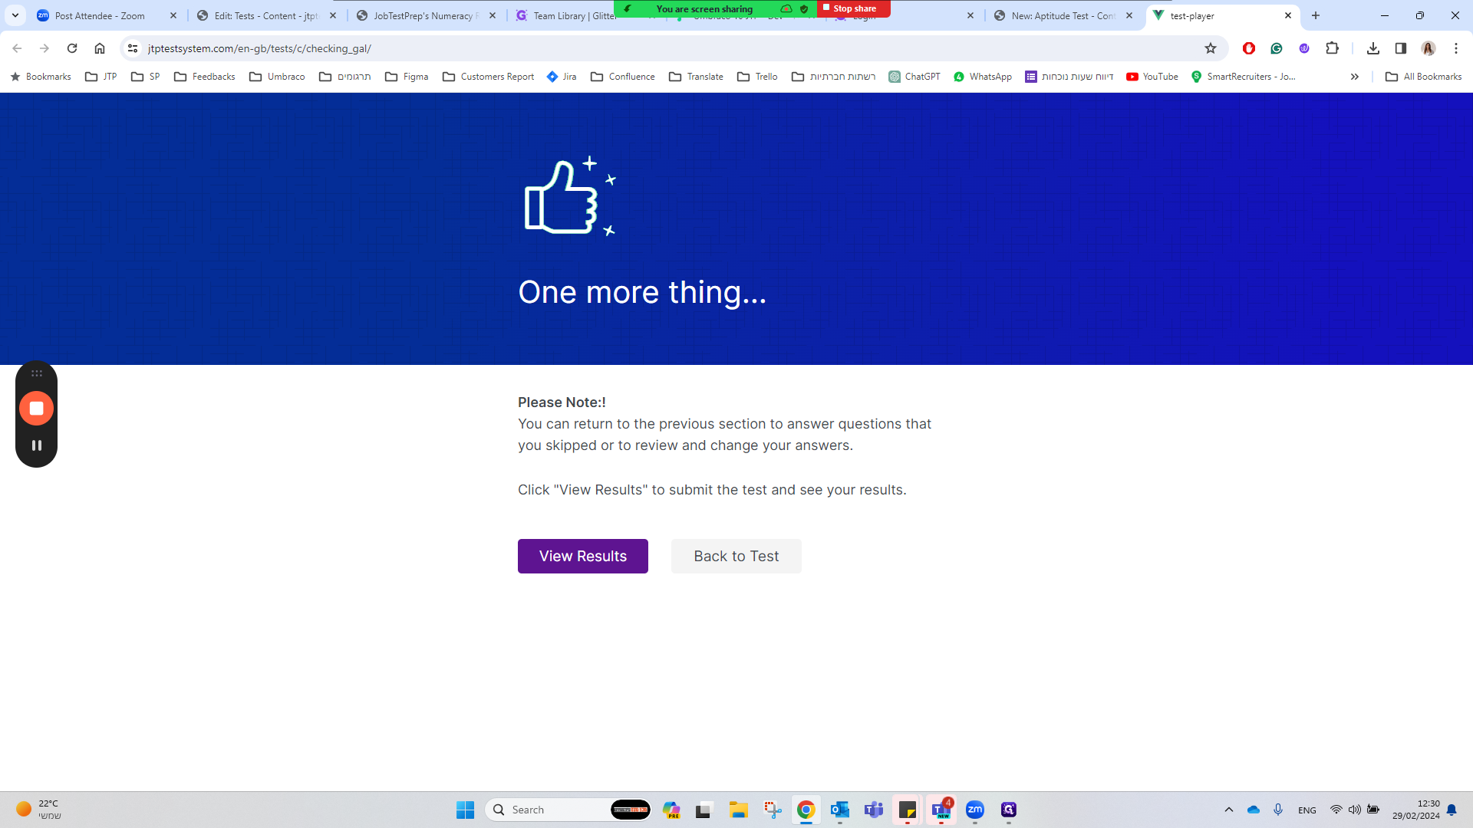This screenshot has width=1473, height=828.
Task: Open the Extensions puzzle icon
Action: 1332,48
